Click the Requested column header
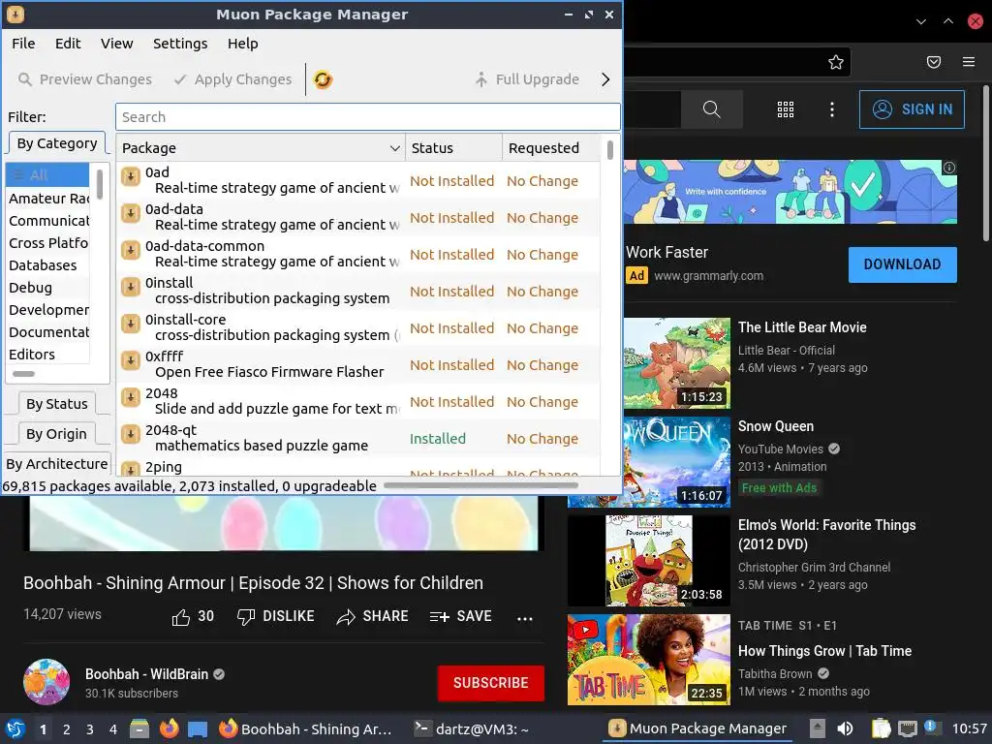Viewport: 992px width, 744px height. click(551, 148)
